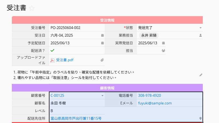Screen dimensions: 219x123
Task: Click map pin icon in 配送先住所
Action: (200, 118)
